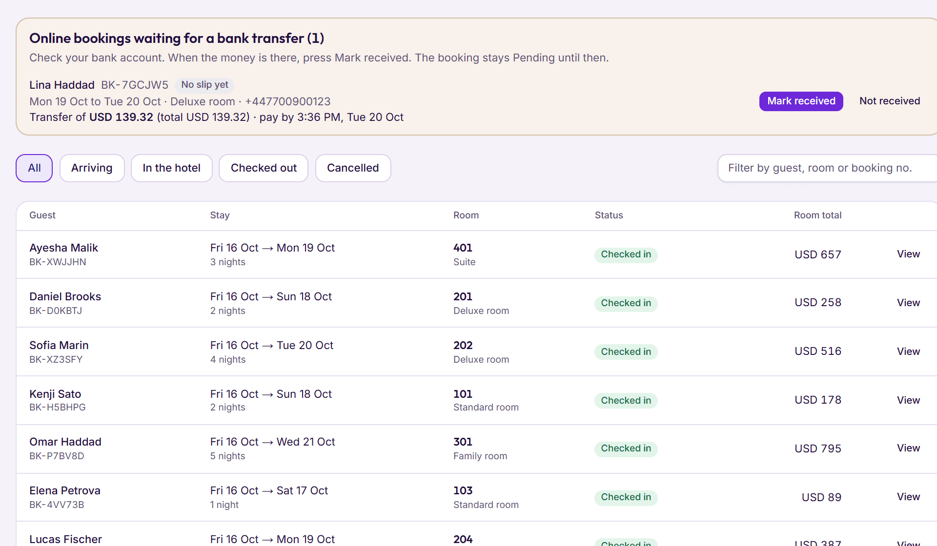Image resolution: width=937 pixels, height=546 pixels.
Task: Click the Status column header
Action: [x=609, y=215]
